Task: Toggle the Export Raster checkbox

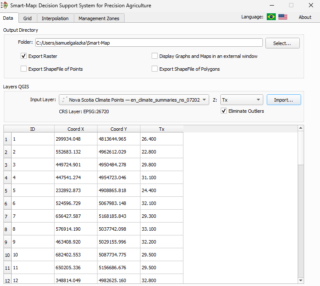Action: 24,56
